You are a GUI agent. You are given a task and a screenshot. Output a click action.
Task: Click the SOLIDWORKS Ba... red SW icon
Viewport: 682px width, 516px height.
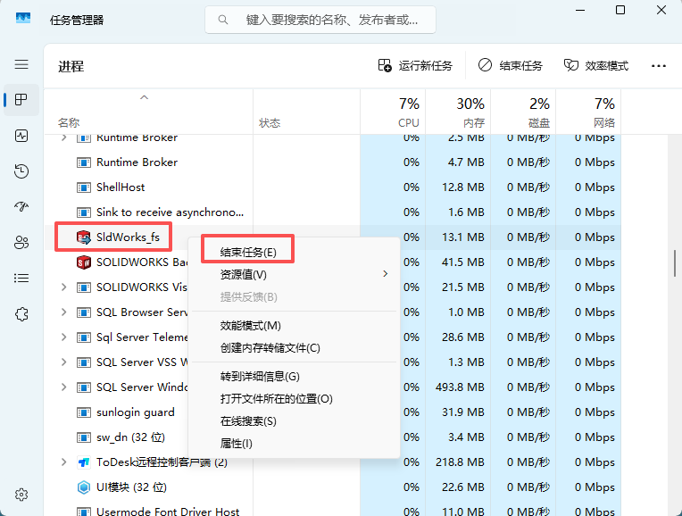click(x=84, y=262)
